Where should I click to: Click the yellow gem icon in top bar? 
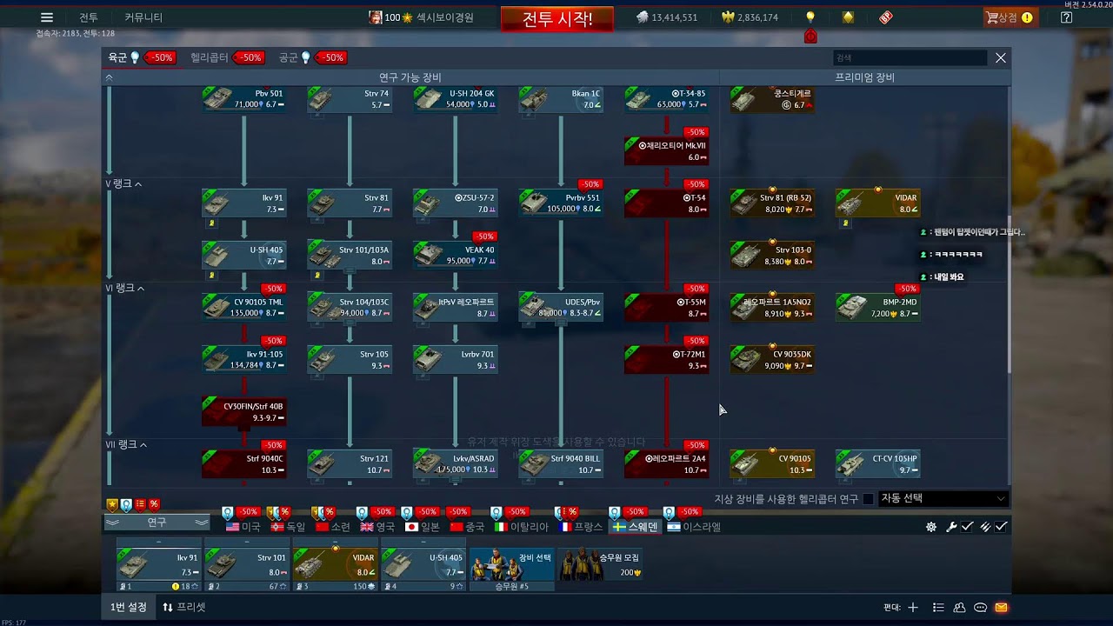tap(848, 17)
